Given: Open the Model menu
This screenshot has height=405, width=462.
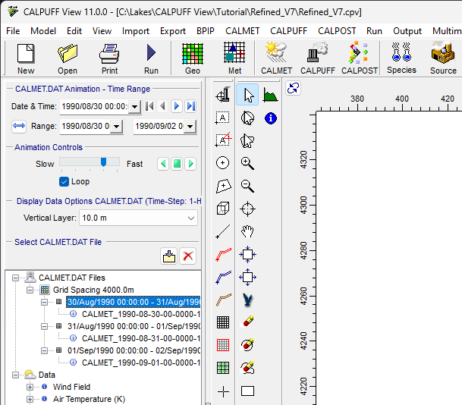Looking at the screenshot, I should [x=43, y=31].
